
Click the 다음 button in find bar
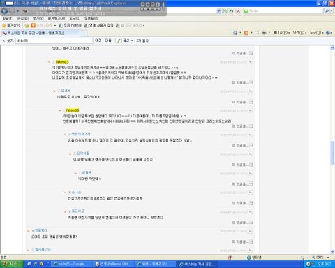pos(108,40)
